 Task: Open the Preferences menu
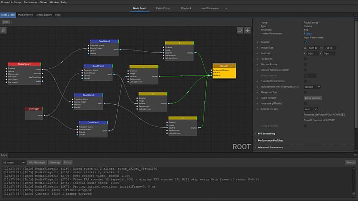tap(30, 2)
